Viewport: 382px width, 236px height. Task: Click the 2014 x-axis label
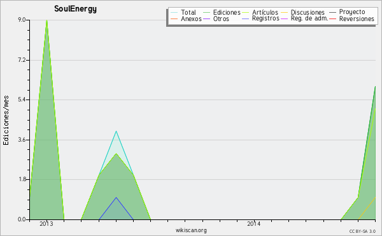coord(254,224)
